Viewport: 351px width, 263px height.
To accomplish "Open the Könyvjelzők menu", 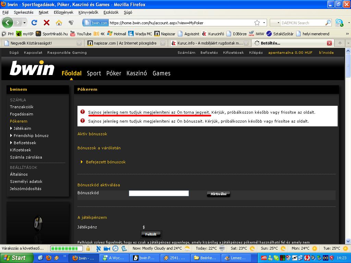I will [x=88, y=12].
